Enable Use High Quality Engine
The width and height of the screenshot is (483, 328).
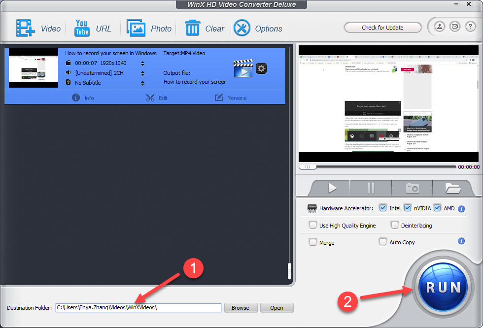(313, 225)
